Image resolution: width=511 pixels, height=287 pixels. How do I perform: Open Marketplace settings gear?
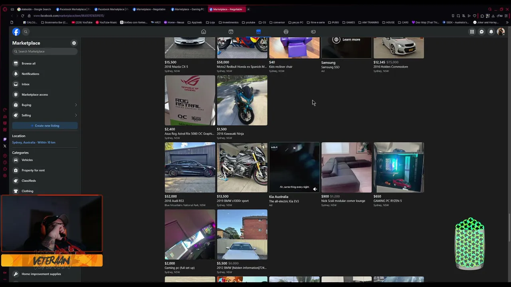(x=74, y=43)
